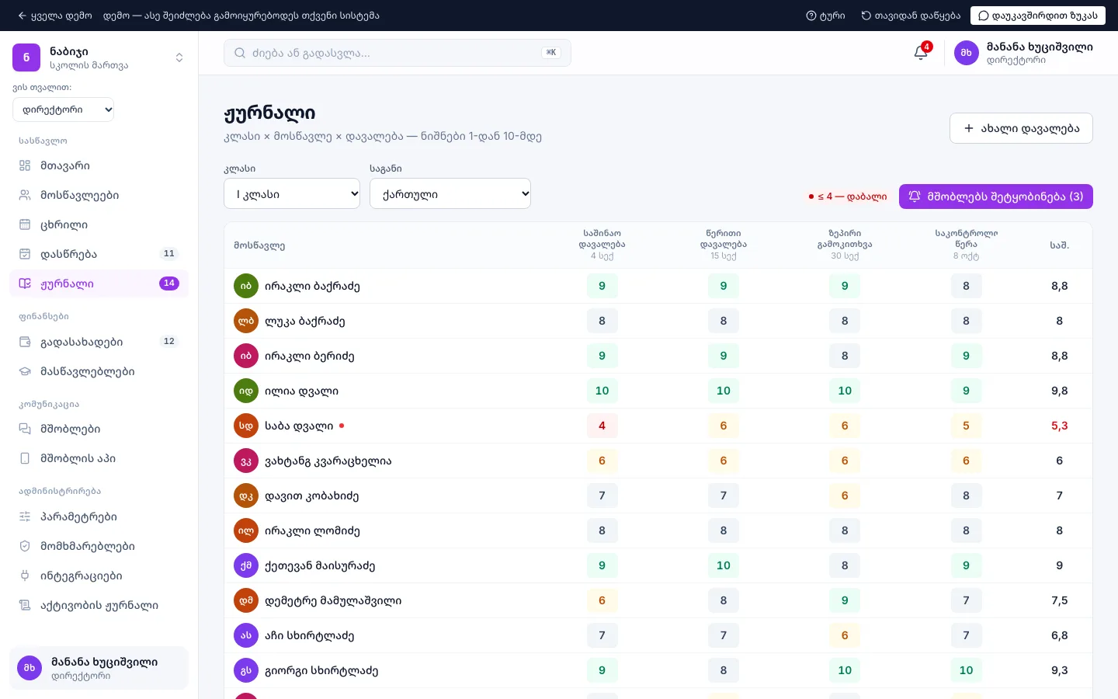Click მშობლებს შეტყობინება (3) button

click(996, 196)
